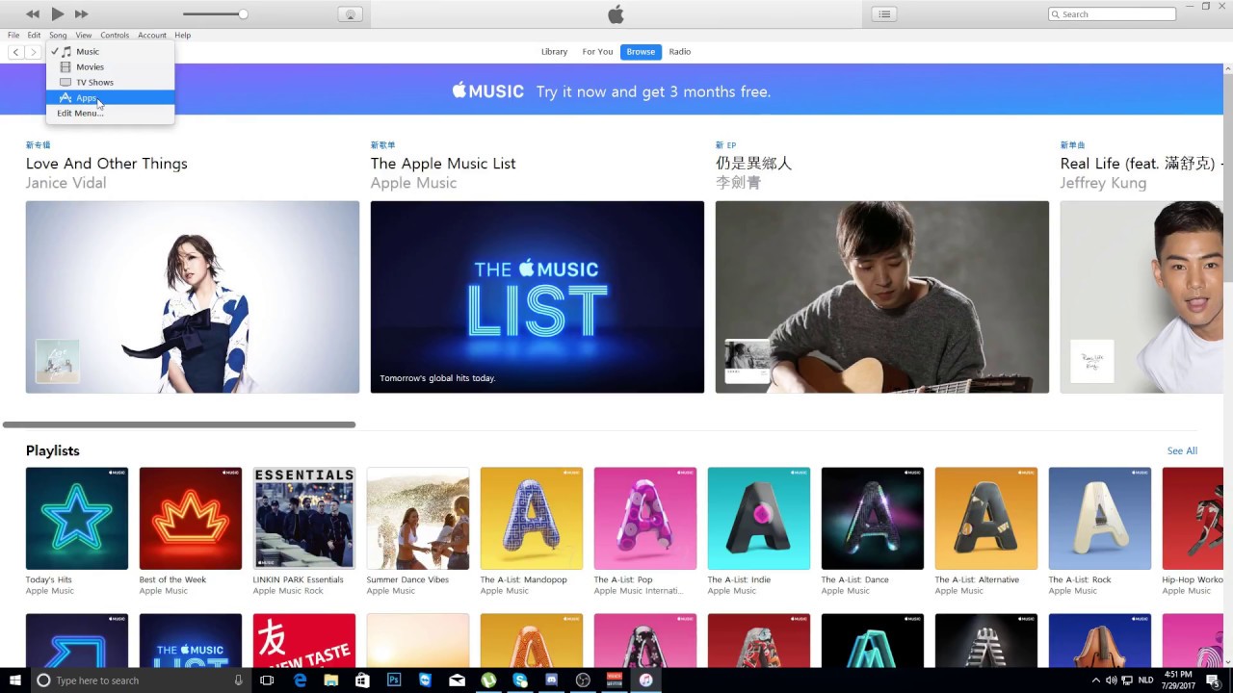The width and height of the screenshot is (1233, 693).
Task: Open the Help menu
Action: click(x=183, y=35)
